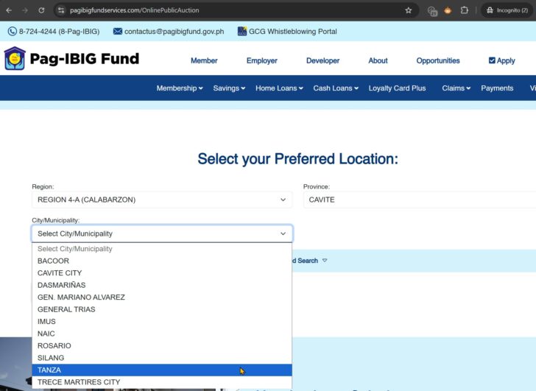Open the Province dropdown showing CAVITE
Image resolution: width=536 pixels, height=391 pixels.
(x=419, y=200)
